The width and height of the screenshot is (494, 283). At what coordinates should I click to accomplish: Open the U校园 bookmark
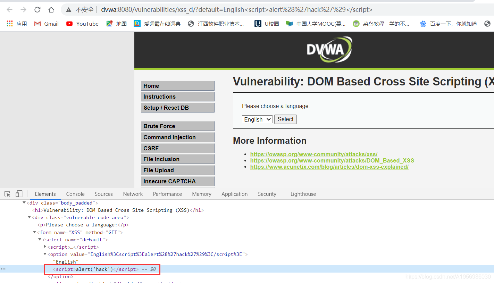267,24
